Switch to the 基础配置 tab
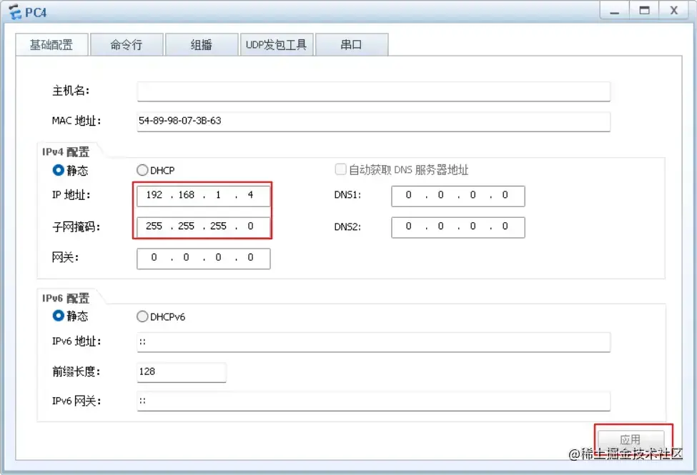This screenshot has width=697, height=475. click(51, 45)
